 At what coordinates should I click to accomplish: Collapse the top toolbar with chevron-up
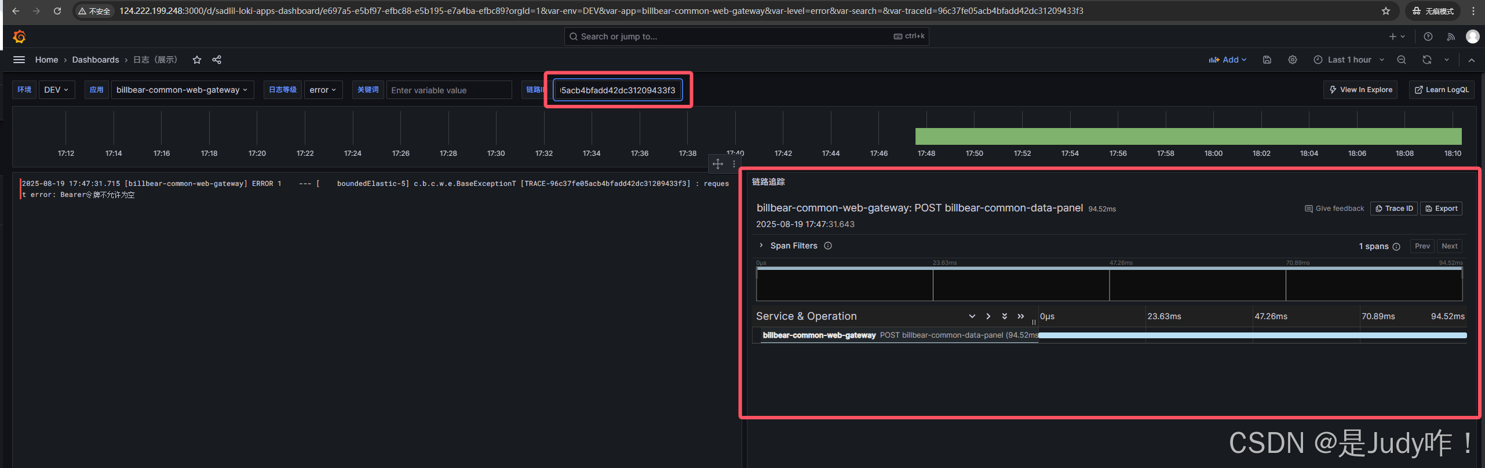point(1472,60)
